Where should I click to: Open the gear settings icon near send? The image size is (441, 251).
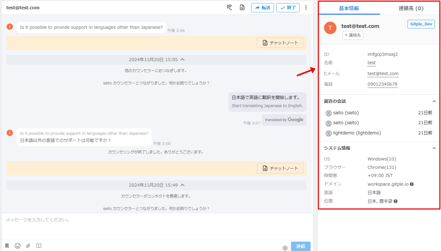[285, 248]
